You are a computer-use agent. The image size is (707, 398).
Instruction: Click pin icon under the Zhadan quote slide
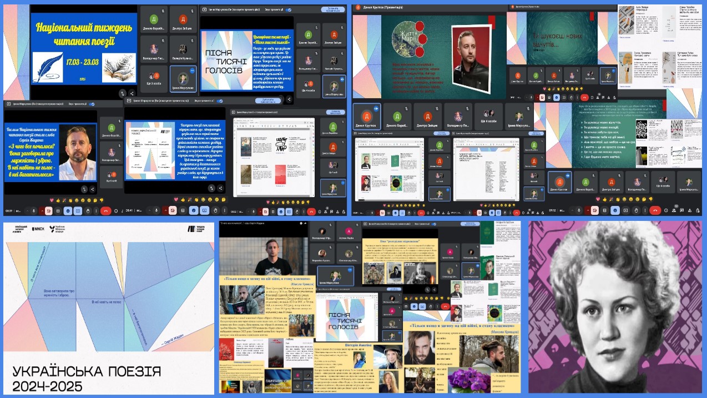84,189
